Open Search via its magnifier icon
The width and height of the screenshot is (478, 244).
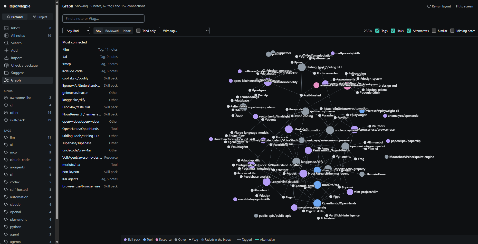6,43
